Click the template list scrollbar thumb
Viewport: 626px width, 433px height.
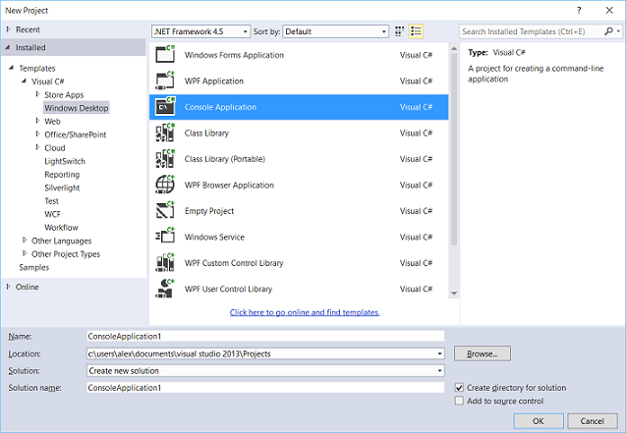click(x=454, y=149)
